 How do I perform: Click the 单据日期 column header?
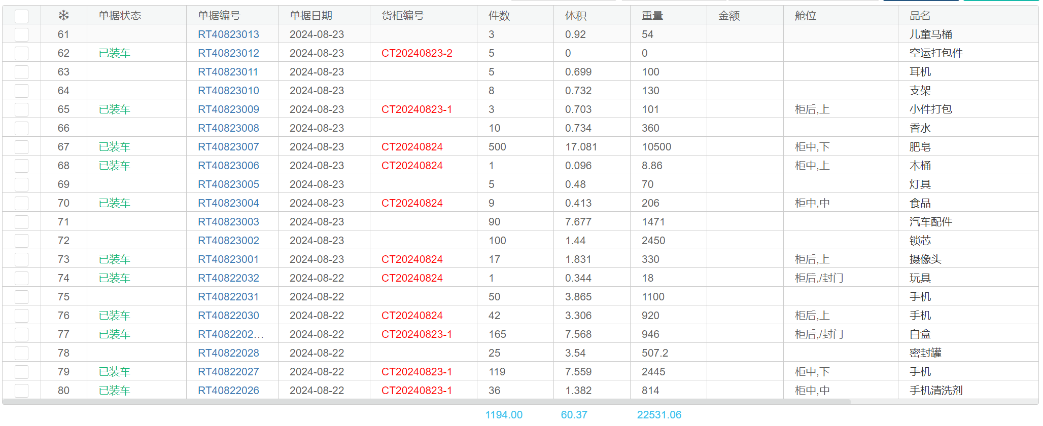[x=311, y=16]
